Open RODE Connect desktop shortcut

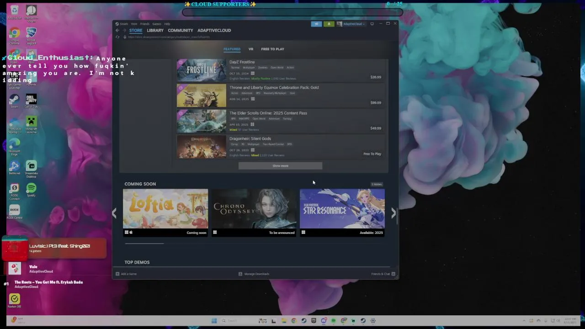(15, 191)
